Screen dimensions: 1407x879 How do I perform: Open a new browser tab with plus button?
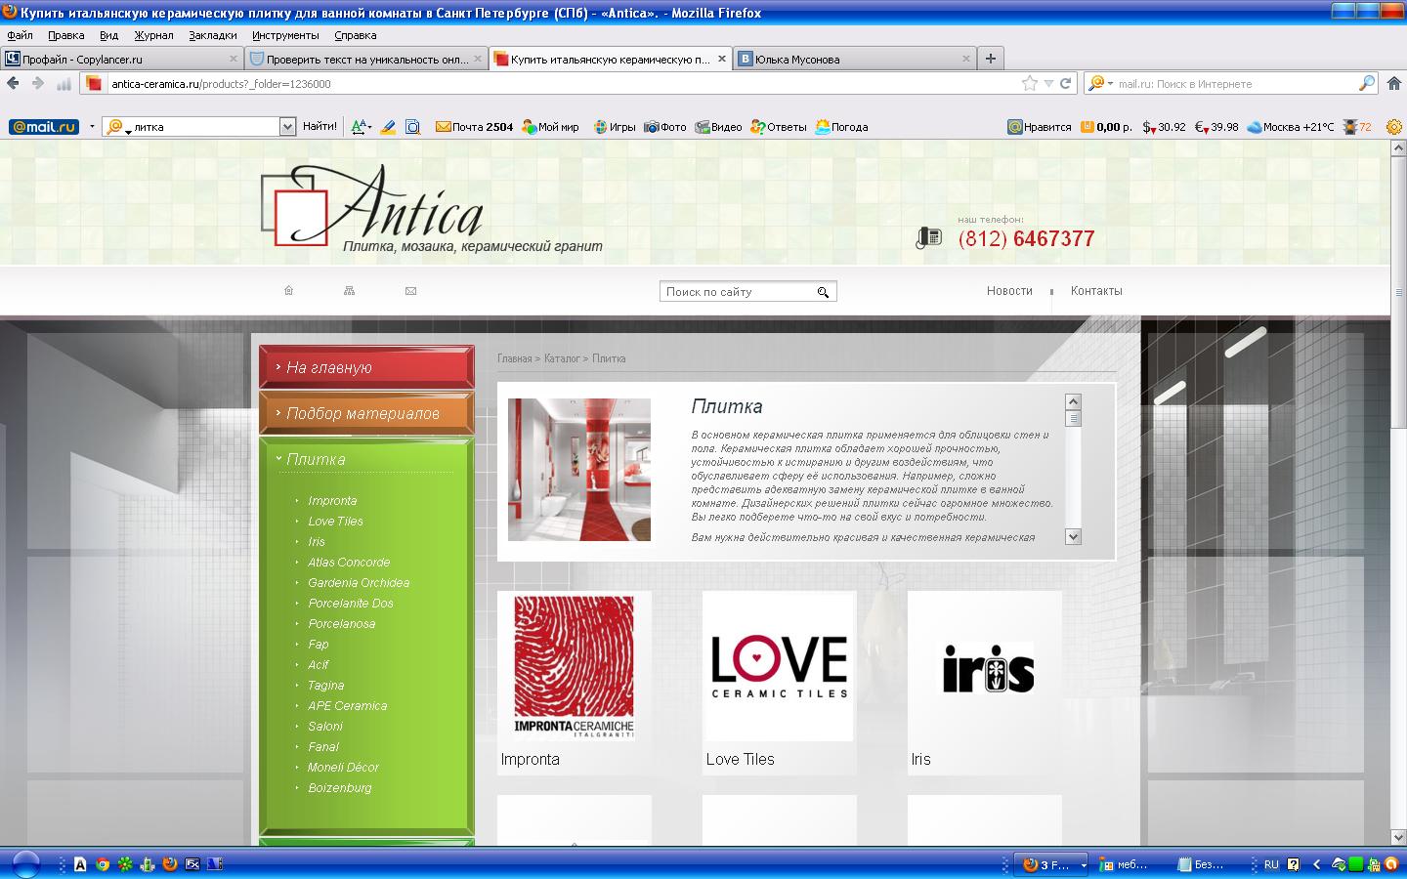991,59
